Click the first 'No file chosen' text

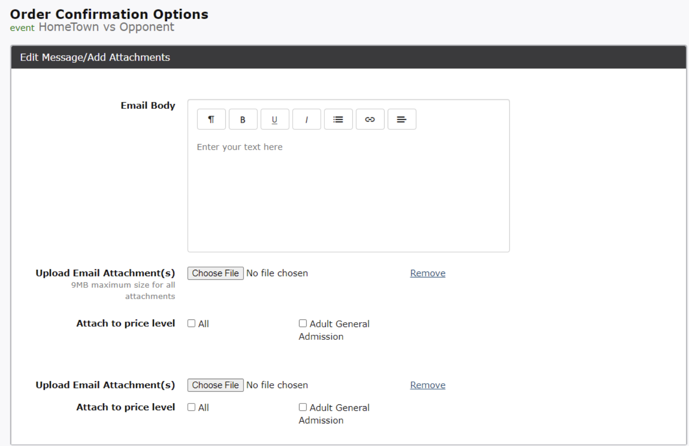(x=277, y=273)
